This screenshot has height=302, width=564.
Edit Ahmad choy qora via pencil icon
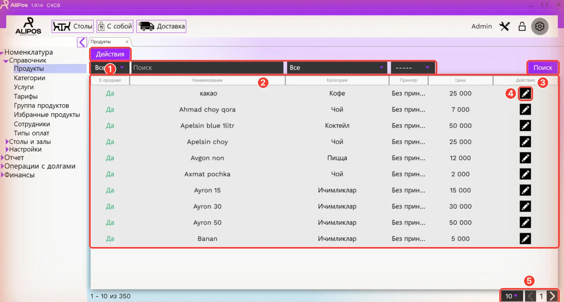pyautogui.click(x=525, y=110)
